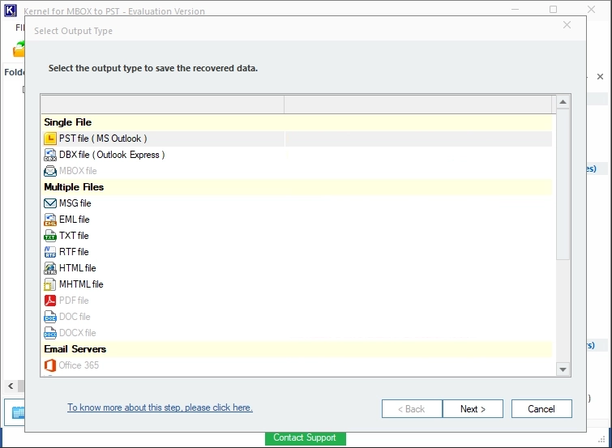Viewport: 612px width, 448px height.
Task: Click the red PDF file icon
Action: click(50, 301)
